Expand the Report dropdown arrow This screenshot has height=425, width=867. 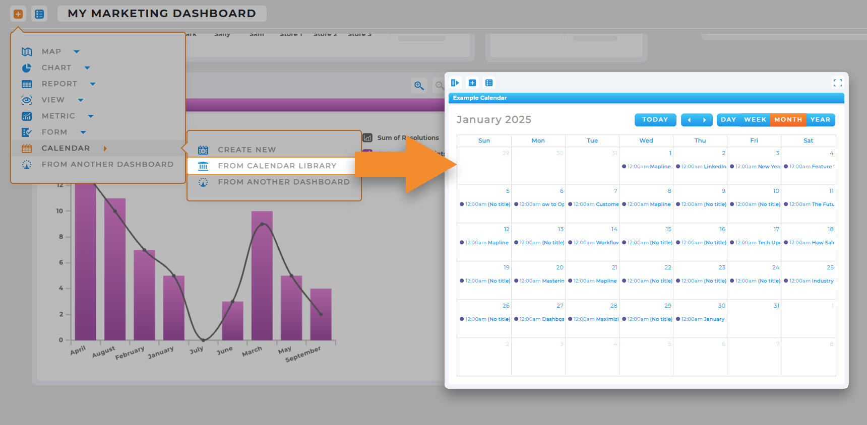93,84
